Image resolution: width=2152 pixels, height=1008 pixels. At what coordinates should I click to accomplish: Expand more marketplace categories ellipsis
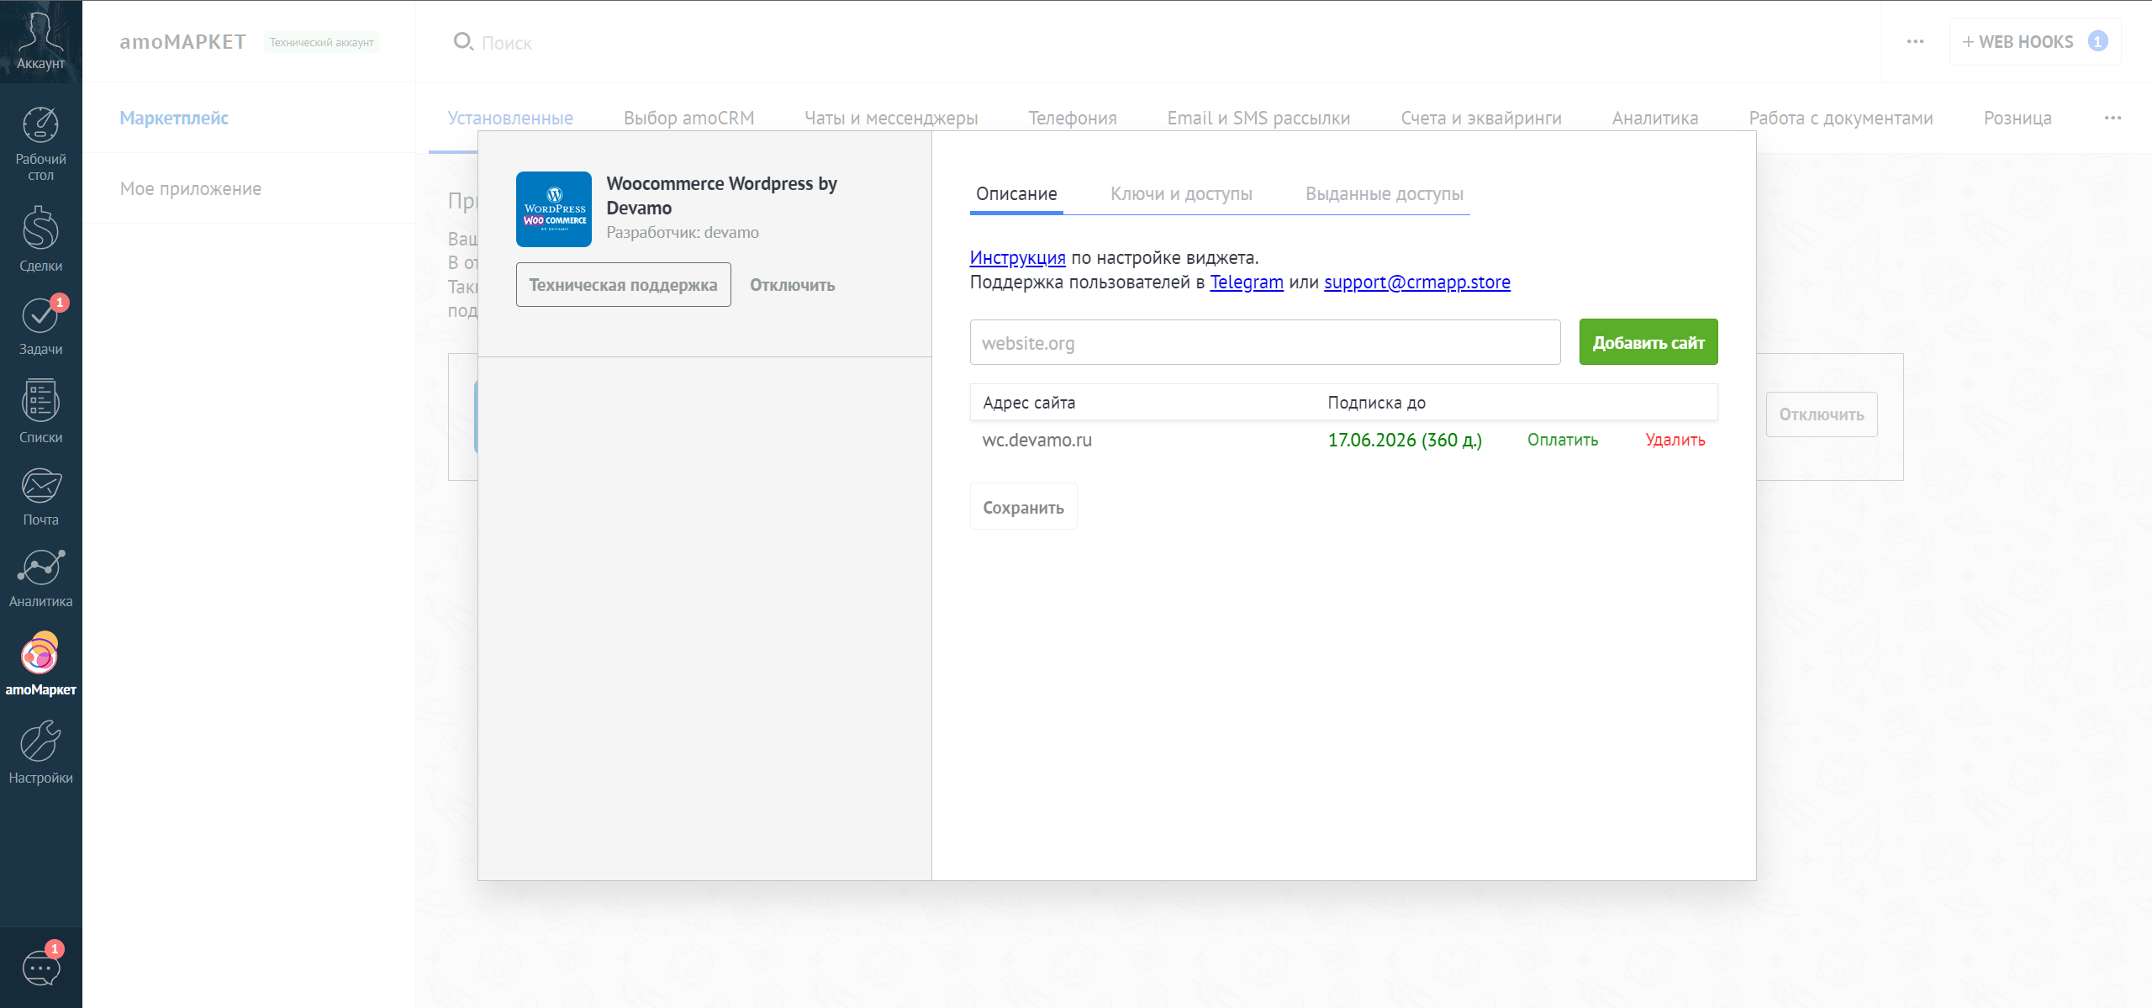point(2112,118)
